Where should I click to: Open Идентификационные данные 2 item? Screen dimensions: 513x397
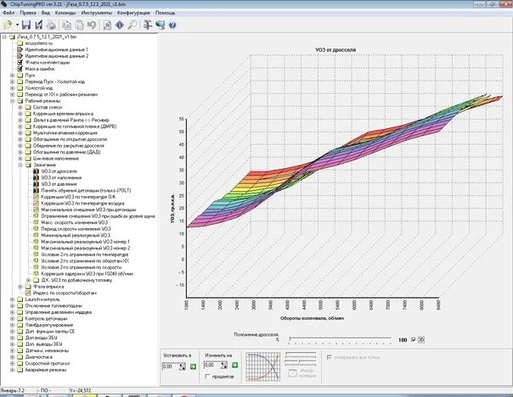[56, 56]
